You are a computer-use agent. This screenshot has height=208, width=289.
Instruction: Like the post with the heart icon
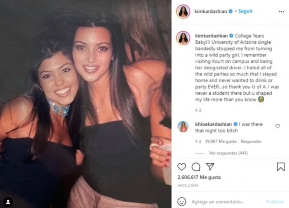[x=182, y=167]
